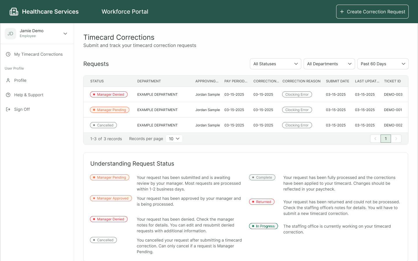Click the plus icon in Create Correction Request
The width and height of the screenshot is (418, 261).
click(342, 12)
